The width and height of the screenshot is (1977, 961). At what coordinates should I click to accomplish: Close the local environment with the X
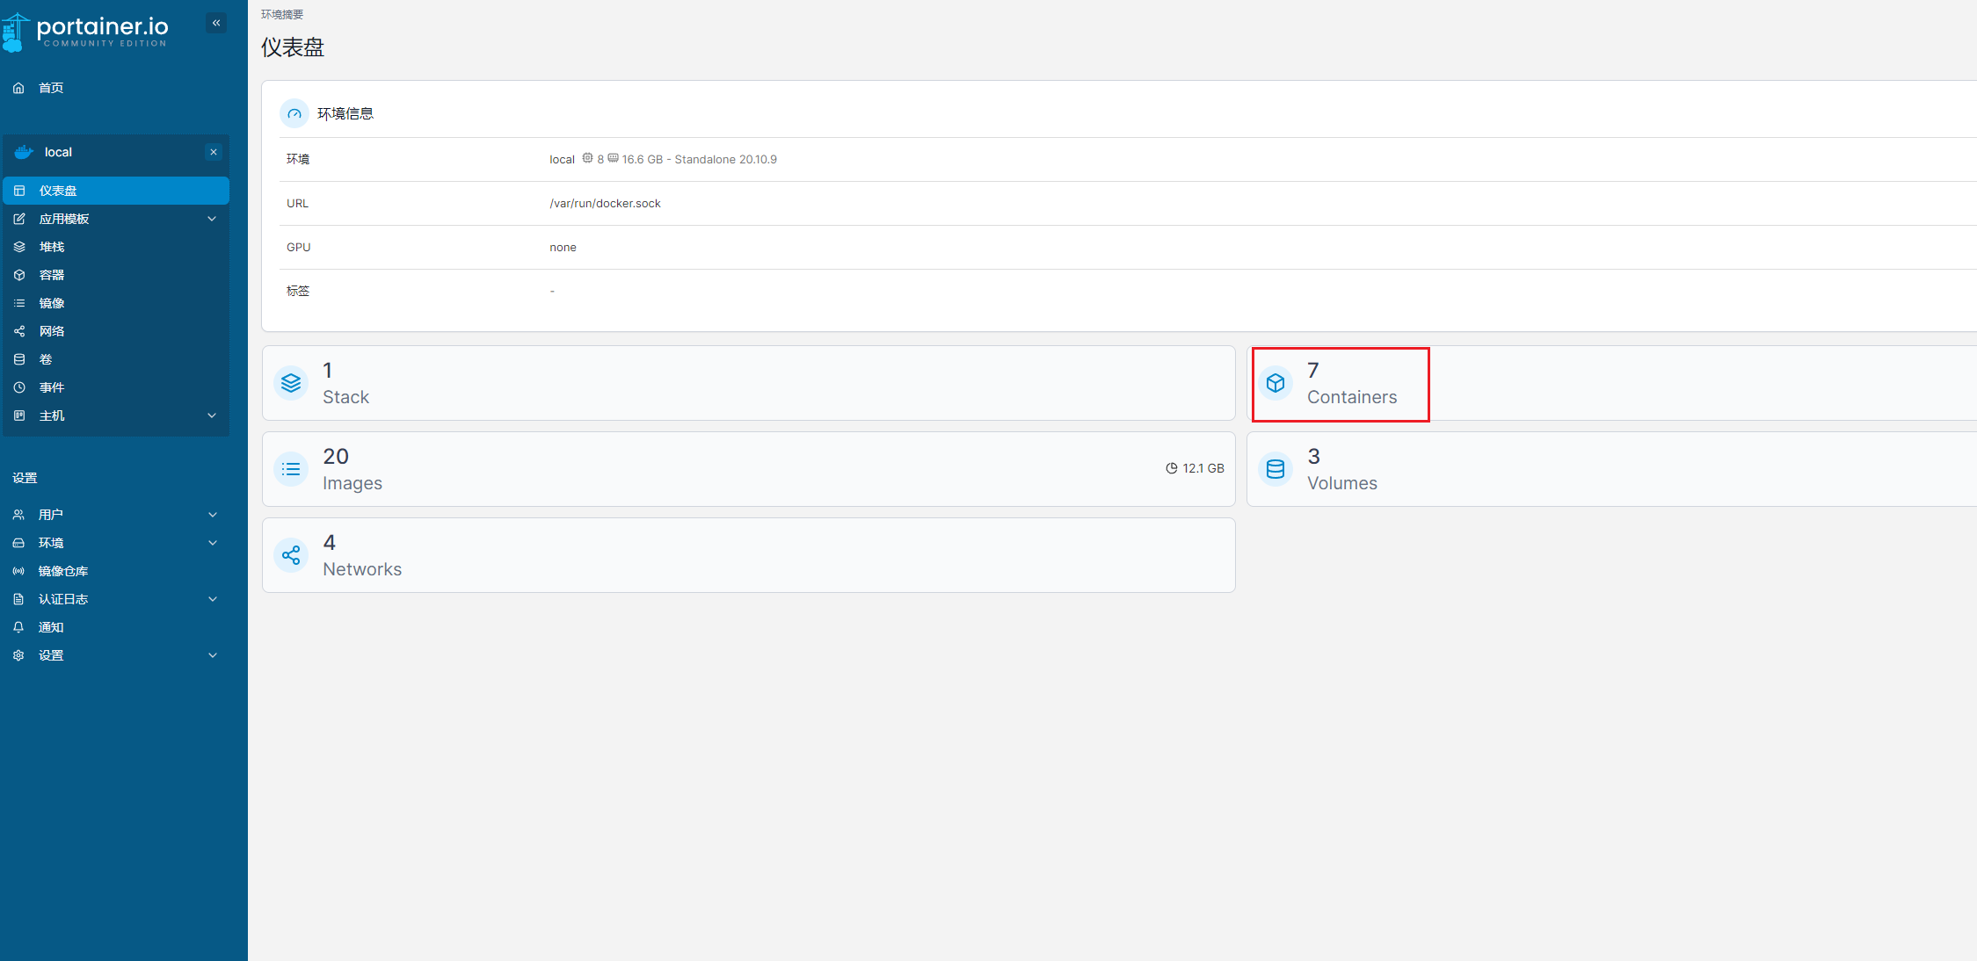click(214, 152)
